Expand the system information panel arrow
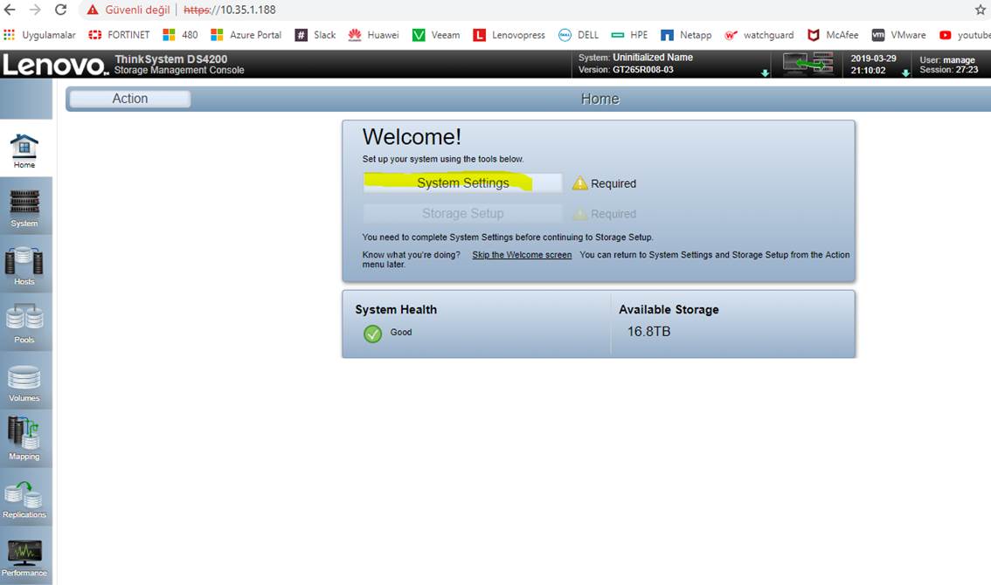This screenshot has width=991, height=585. pos(766,73)
